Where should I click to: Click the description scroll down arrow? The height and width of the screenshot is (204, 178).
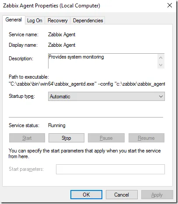[161, 65]
